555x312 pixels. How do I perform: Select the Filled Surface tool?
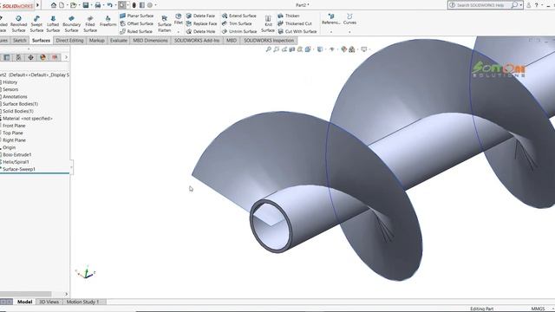(x=90, y=23)
